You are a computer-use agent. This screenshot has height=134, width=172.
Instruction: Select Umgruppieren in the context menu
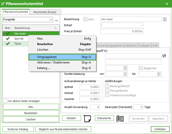coord(62,57)
